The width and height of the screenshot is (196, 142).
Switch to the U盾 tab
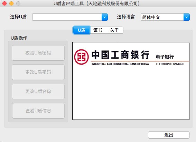pyautogui.click(x=82, y=30)
